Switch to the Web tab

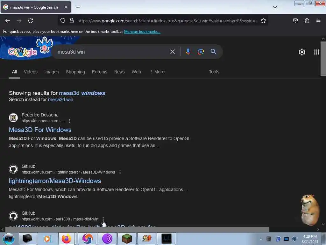click(x=136, y=72)
